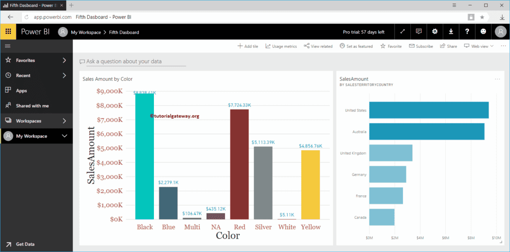Click the Australia bar
Image resolution: width=510 pixels, height=252 pixels.
[427, 131]
